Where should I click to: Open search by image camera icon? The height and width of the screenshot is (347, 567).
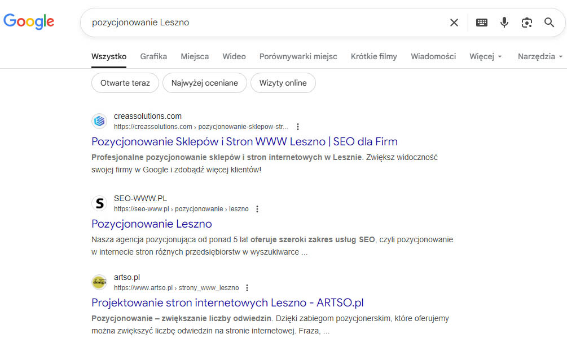coord(527,23)
